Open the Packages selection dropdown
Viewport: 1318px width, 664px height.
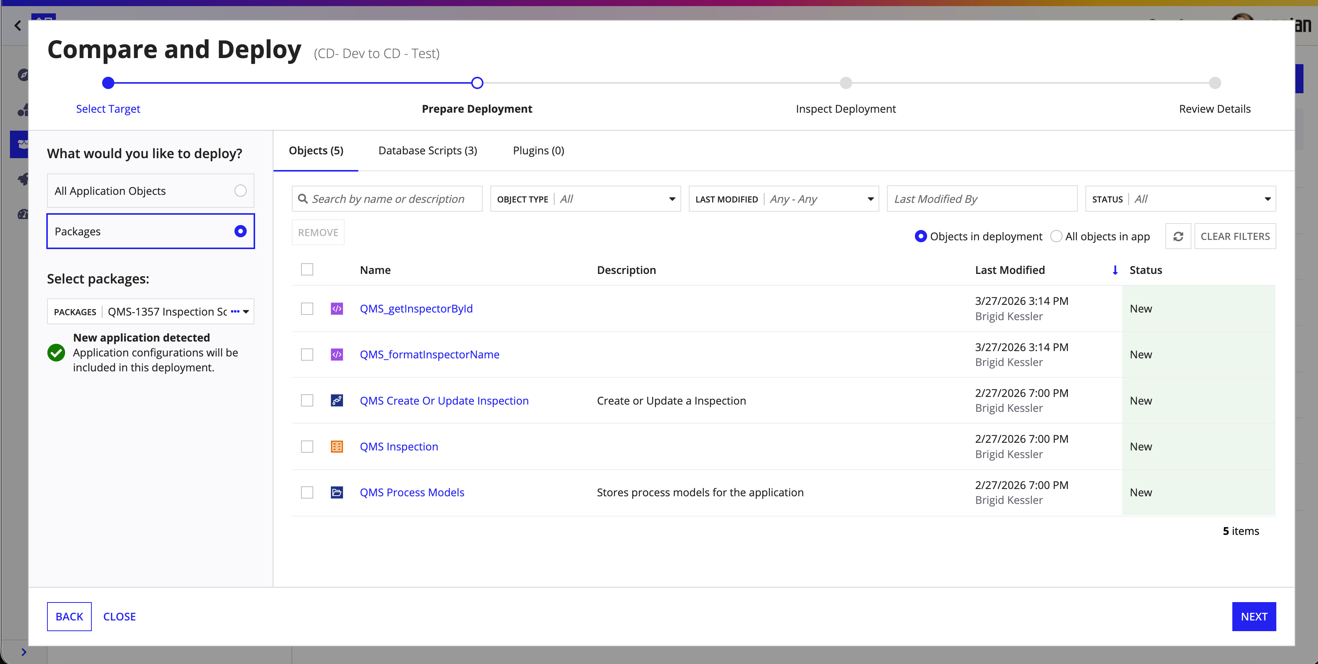tap(150, 311)
